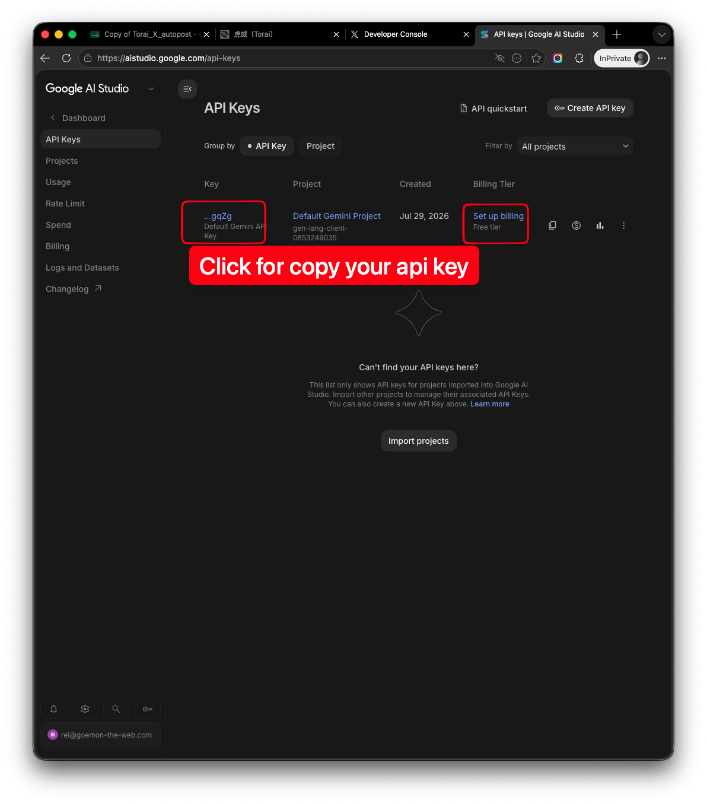Open the three-dot menu for key row
Viewport: 707px width, 804px height.
click(623, 225)
